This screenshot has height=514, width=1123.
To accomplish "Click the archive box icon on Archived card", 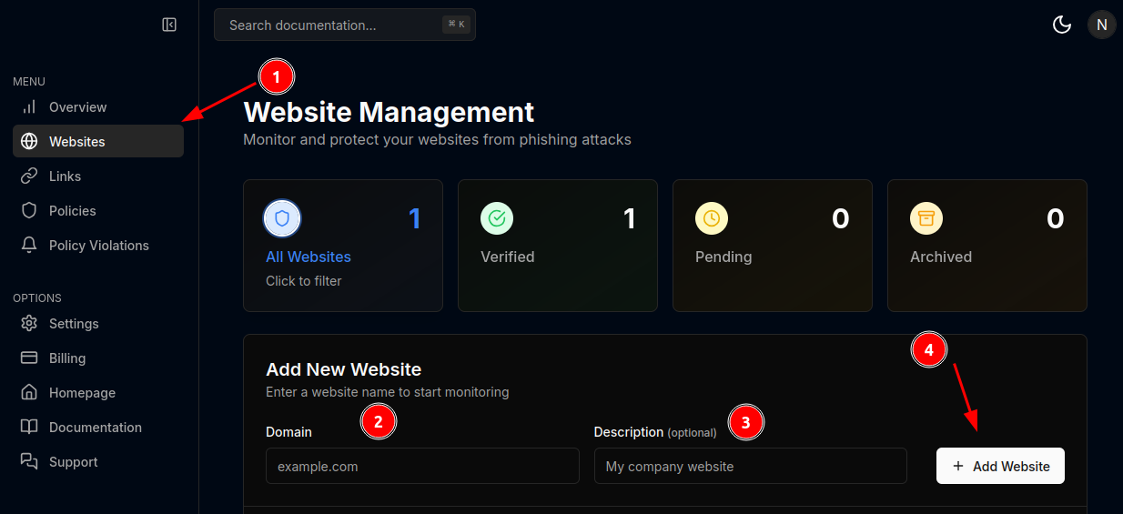I will point(926,218).
